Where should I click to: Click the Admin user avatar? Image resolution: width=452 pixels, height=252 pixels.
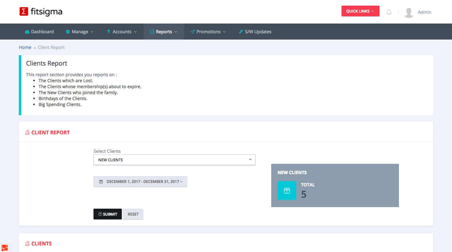pos(409,12)
